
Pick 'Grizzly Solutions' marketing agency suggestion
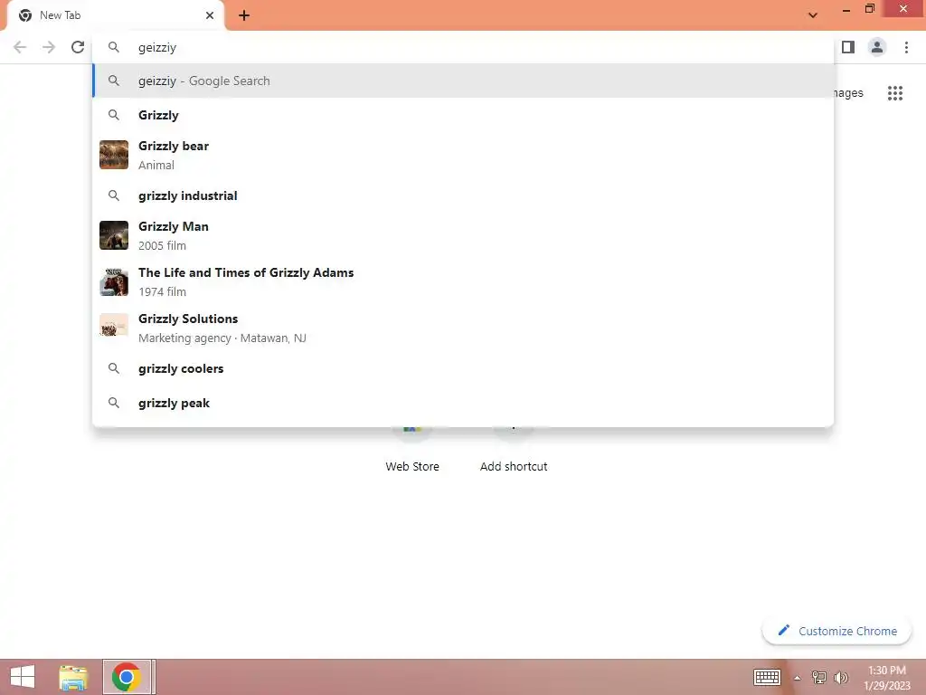(464, 328)
